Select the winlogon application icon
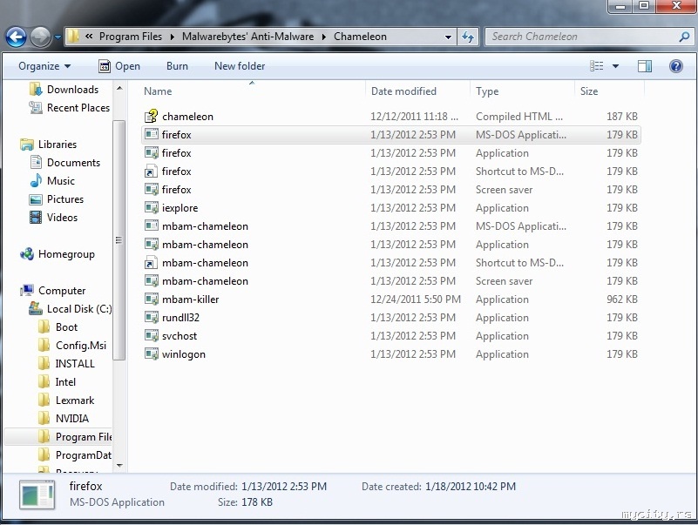Image resolution: width=698 pixels, height=525 pixels. pyautogui.click(x=152, y=354)
